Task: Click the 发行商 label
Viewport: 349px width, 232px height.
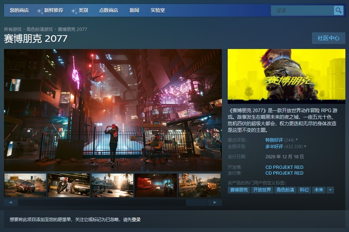Action: click(235, 173)
